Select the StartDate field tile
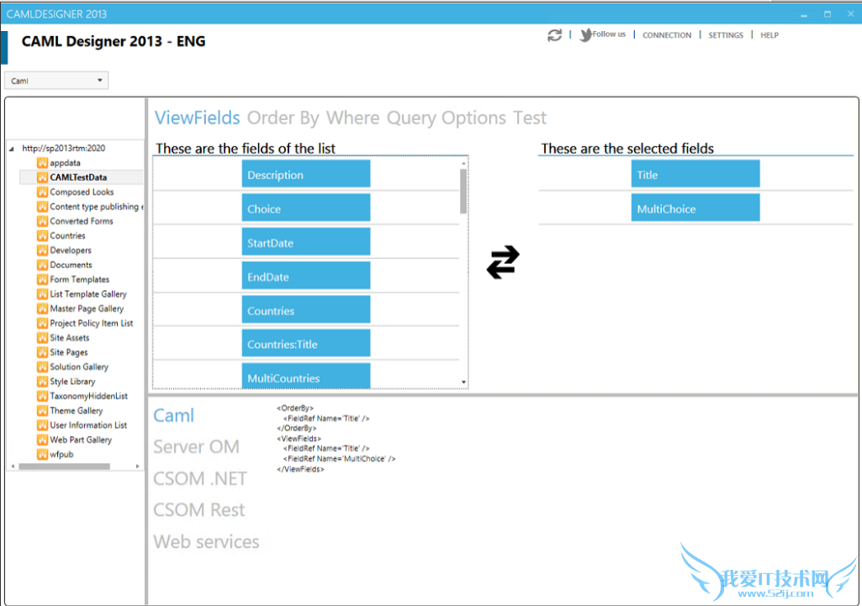Viewport: 862px width, 606px height. [x=305, y=242]
